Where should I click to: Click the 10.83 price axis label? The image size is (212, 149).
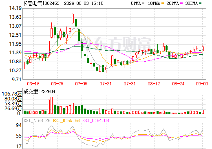coord(15,62)
